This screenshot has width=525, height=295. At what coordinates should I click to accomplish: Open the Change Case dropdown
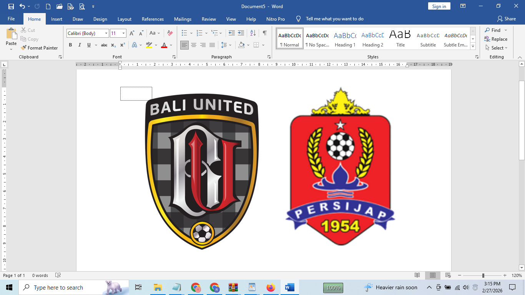click(155, 33)
